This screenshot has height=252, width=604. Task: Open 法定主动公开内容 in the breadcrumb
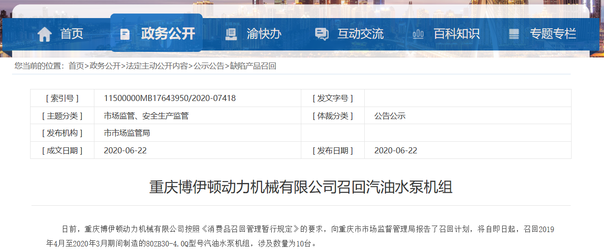(157, 66)
